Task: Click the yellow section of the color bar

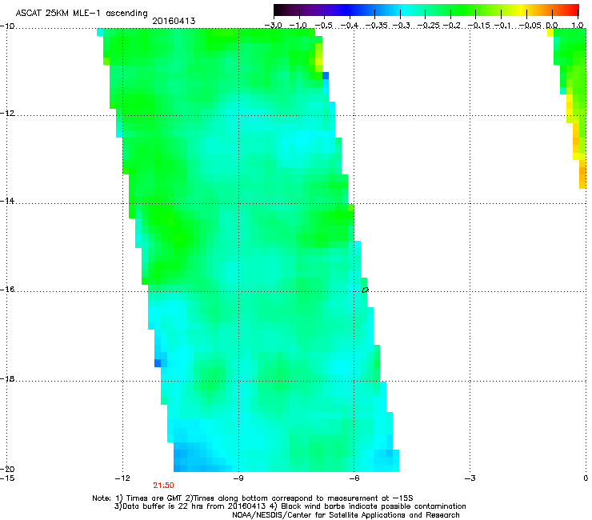Action: [x=523, y=10]
